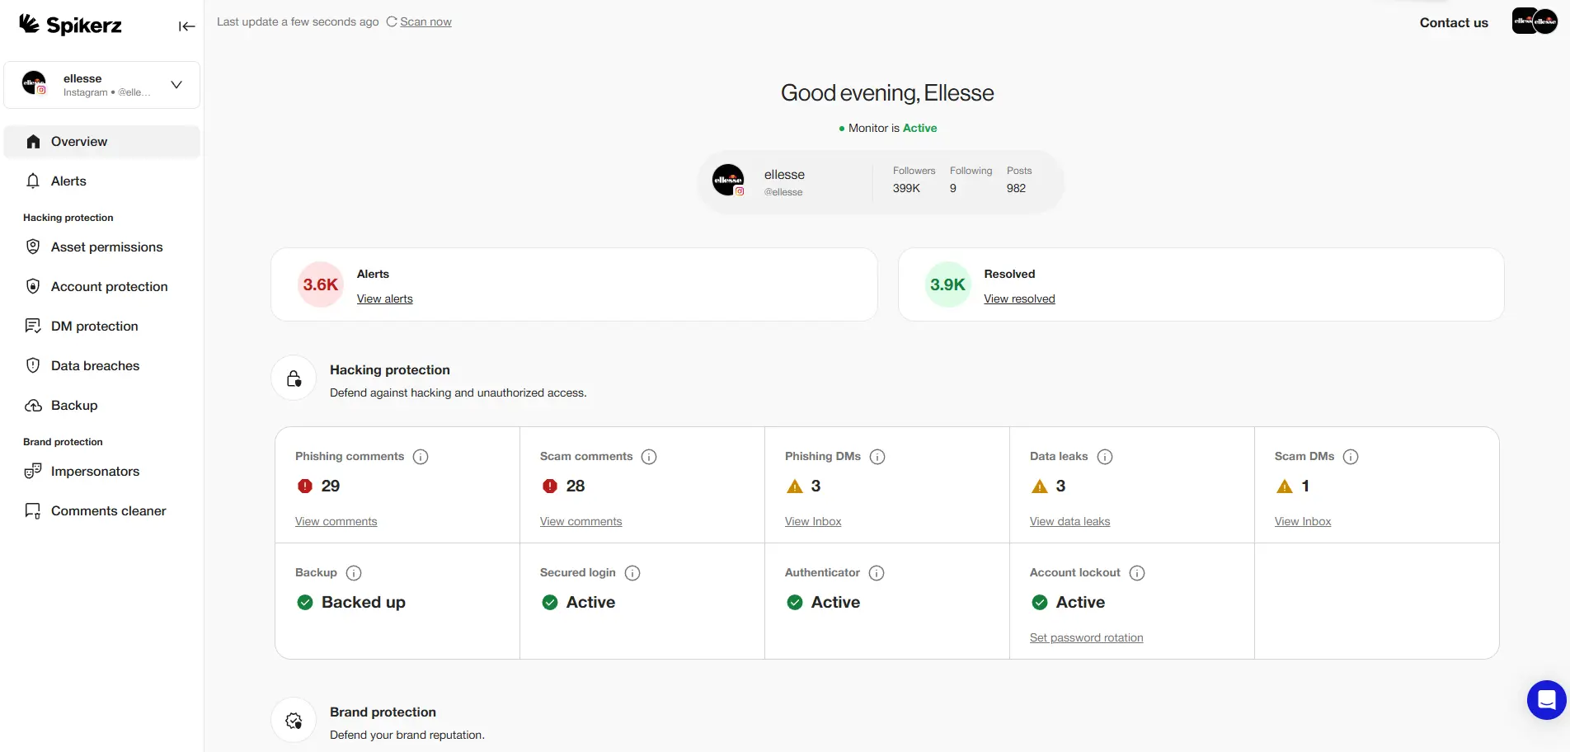Click View resolved link

tap(1019, 298)
